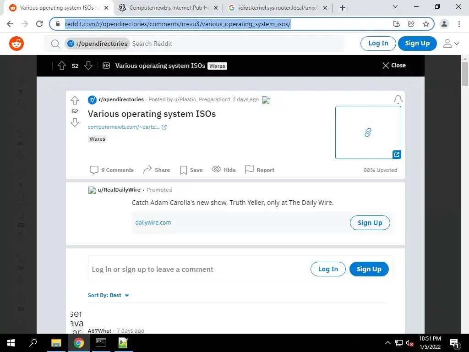
Task: Open Windows taskbar search
Action: click(x=33, y=343)
